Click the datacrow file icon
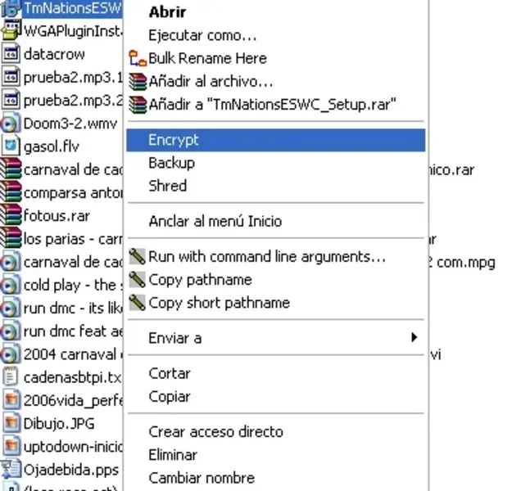Image resolution: width=530 pixels, height=491 pixels. [11, 54]
